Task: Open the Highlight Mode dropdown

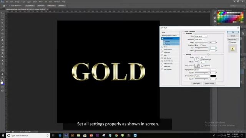Action: click(202, 70)
